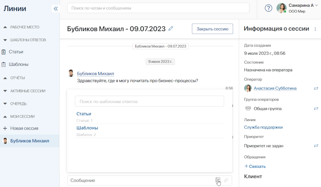Click Анастасия Субботина operator avatar

[248, 88]
